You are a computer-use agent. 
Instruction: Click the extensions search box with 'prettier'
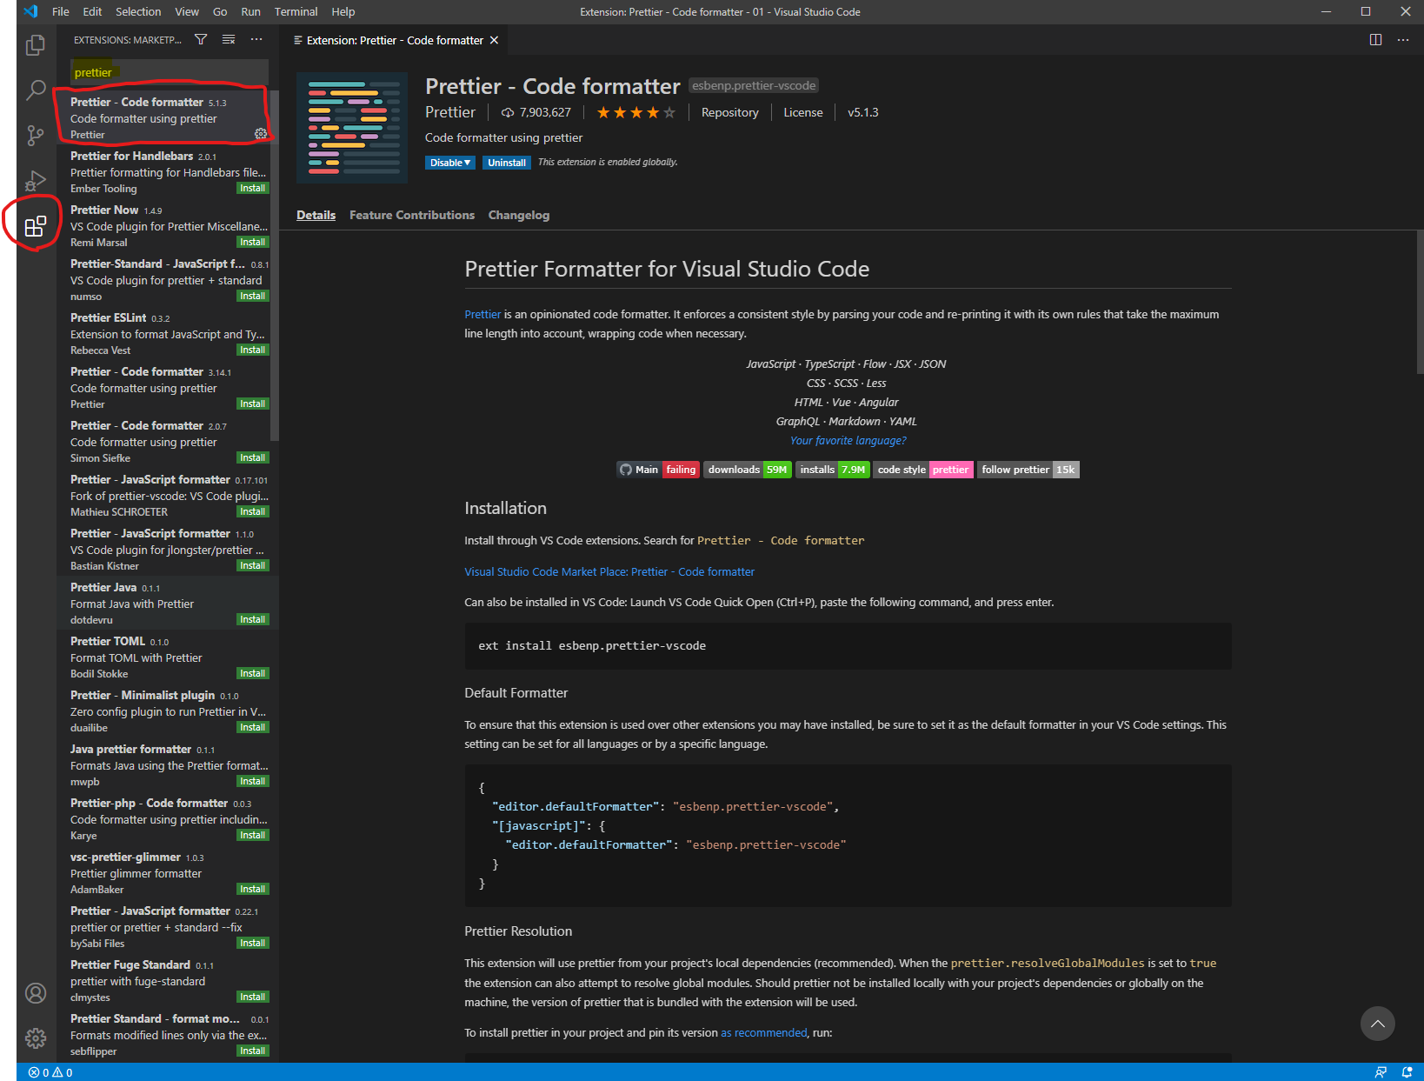169,72
